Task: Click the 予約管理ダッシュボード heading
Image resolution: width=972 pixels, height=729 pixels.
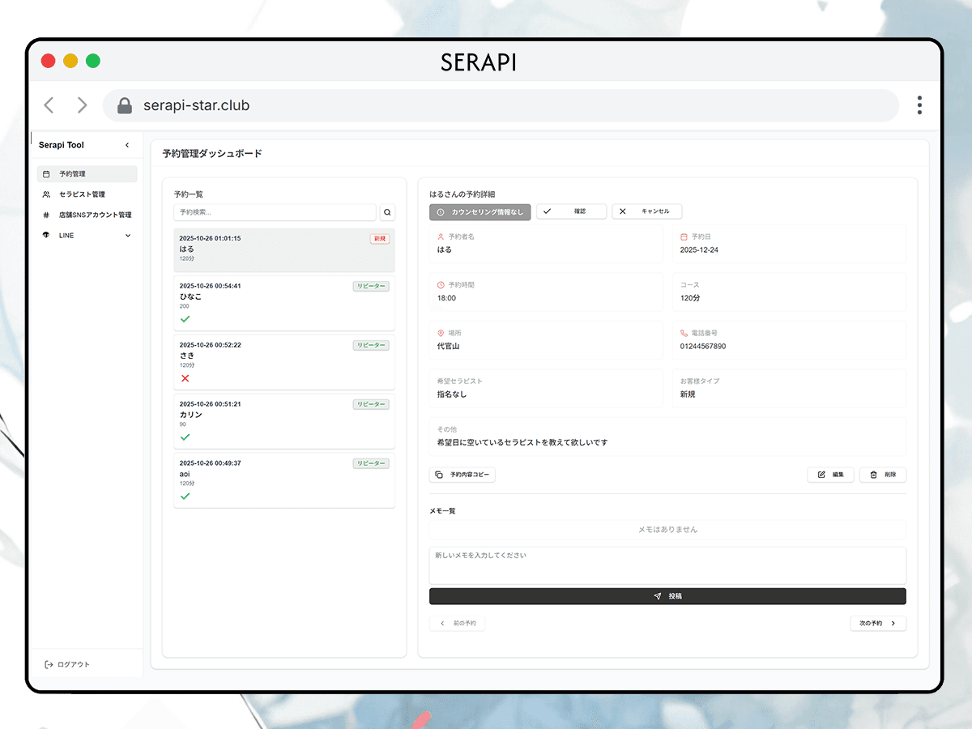Action: click(x=212, y=153)
